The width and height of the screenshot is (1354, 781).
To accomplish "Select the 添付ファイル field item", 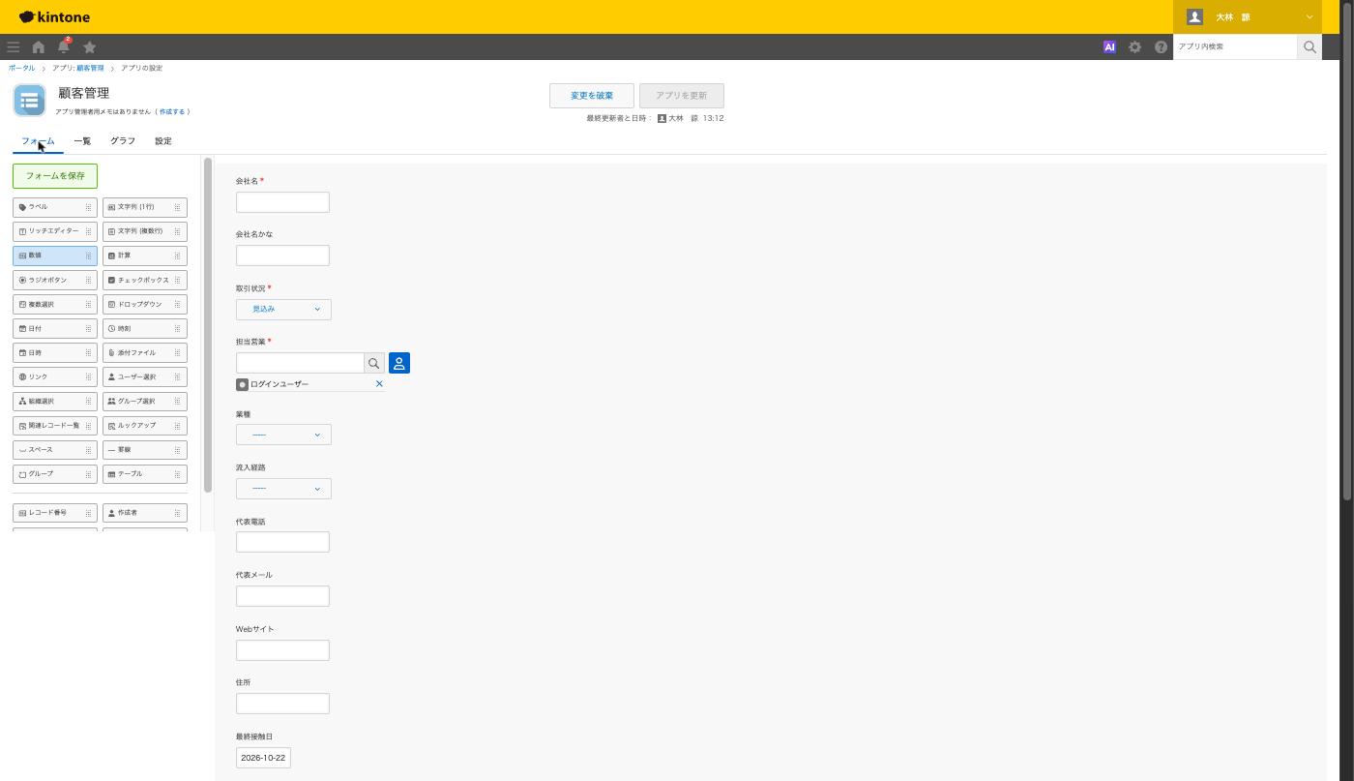I will click(145, 352).
